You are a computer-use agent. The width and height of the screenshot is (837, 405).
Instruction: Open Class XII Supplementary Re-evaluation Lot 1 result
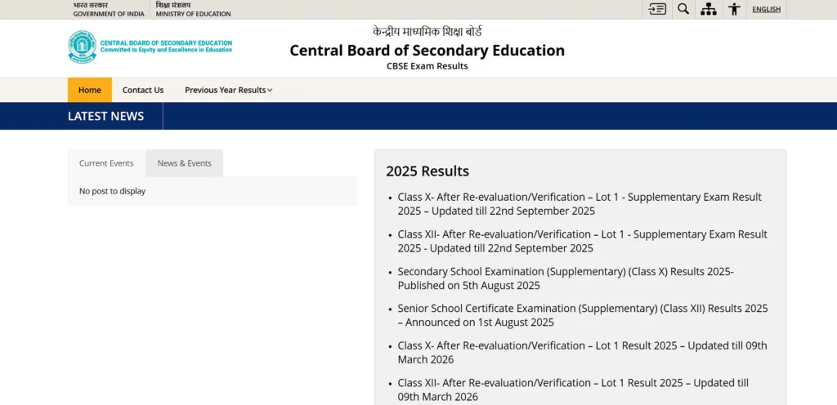tap(582, 241)
